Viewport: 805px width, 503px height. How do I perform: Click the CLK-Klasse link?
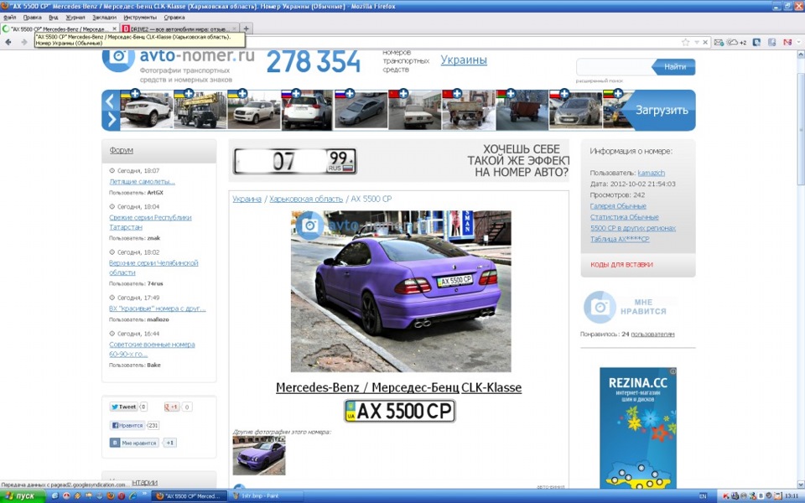coord(491,387)
